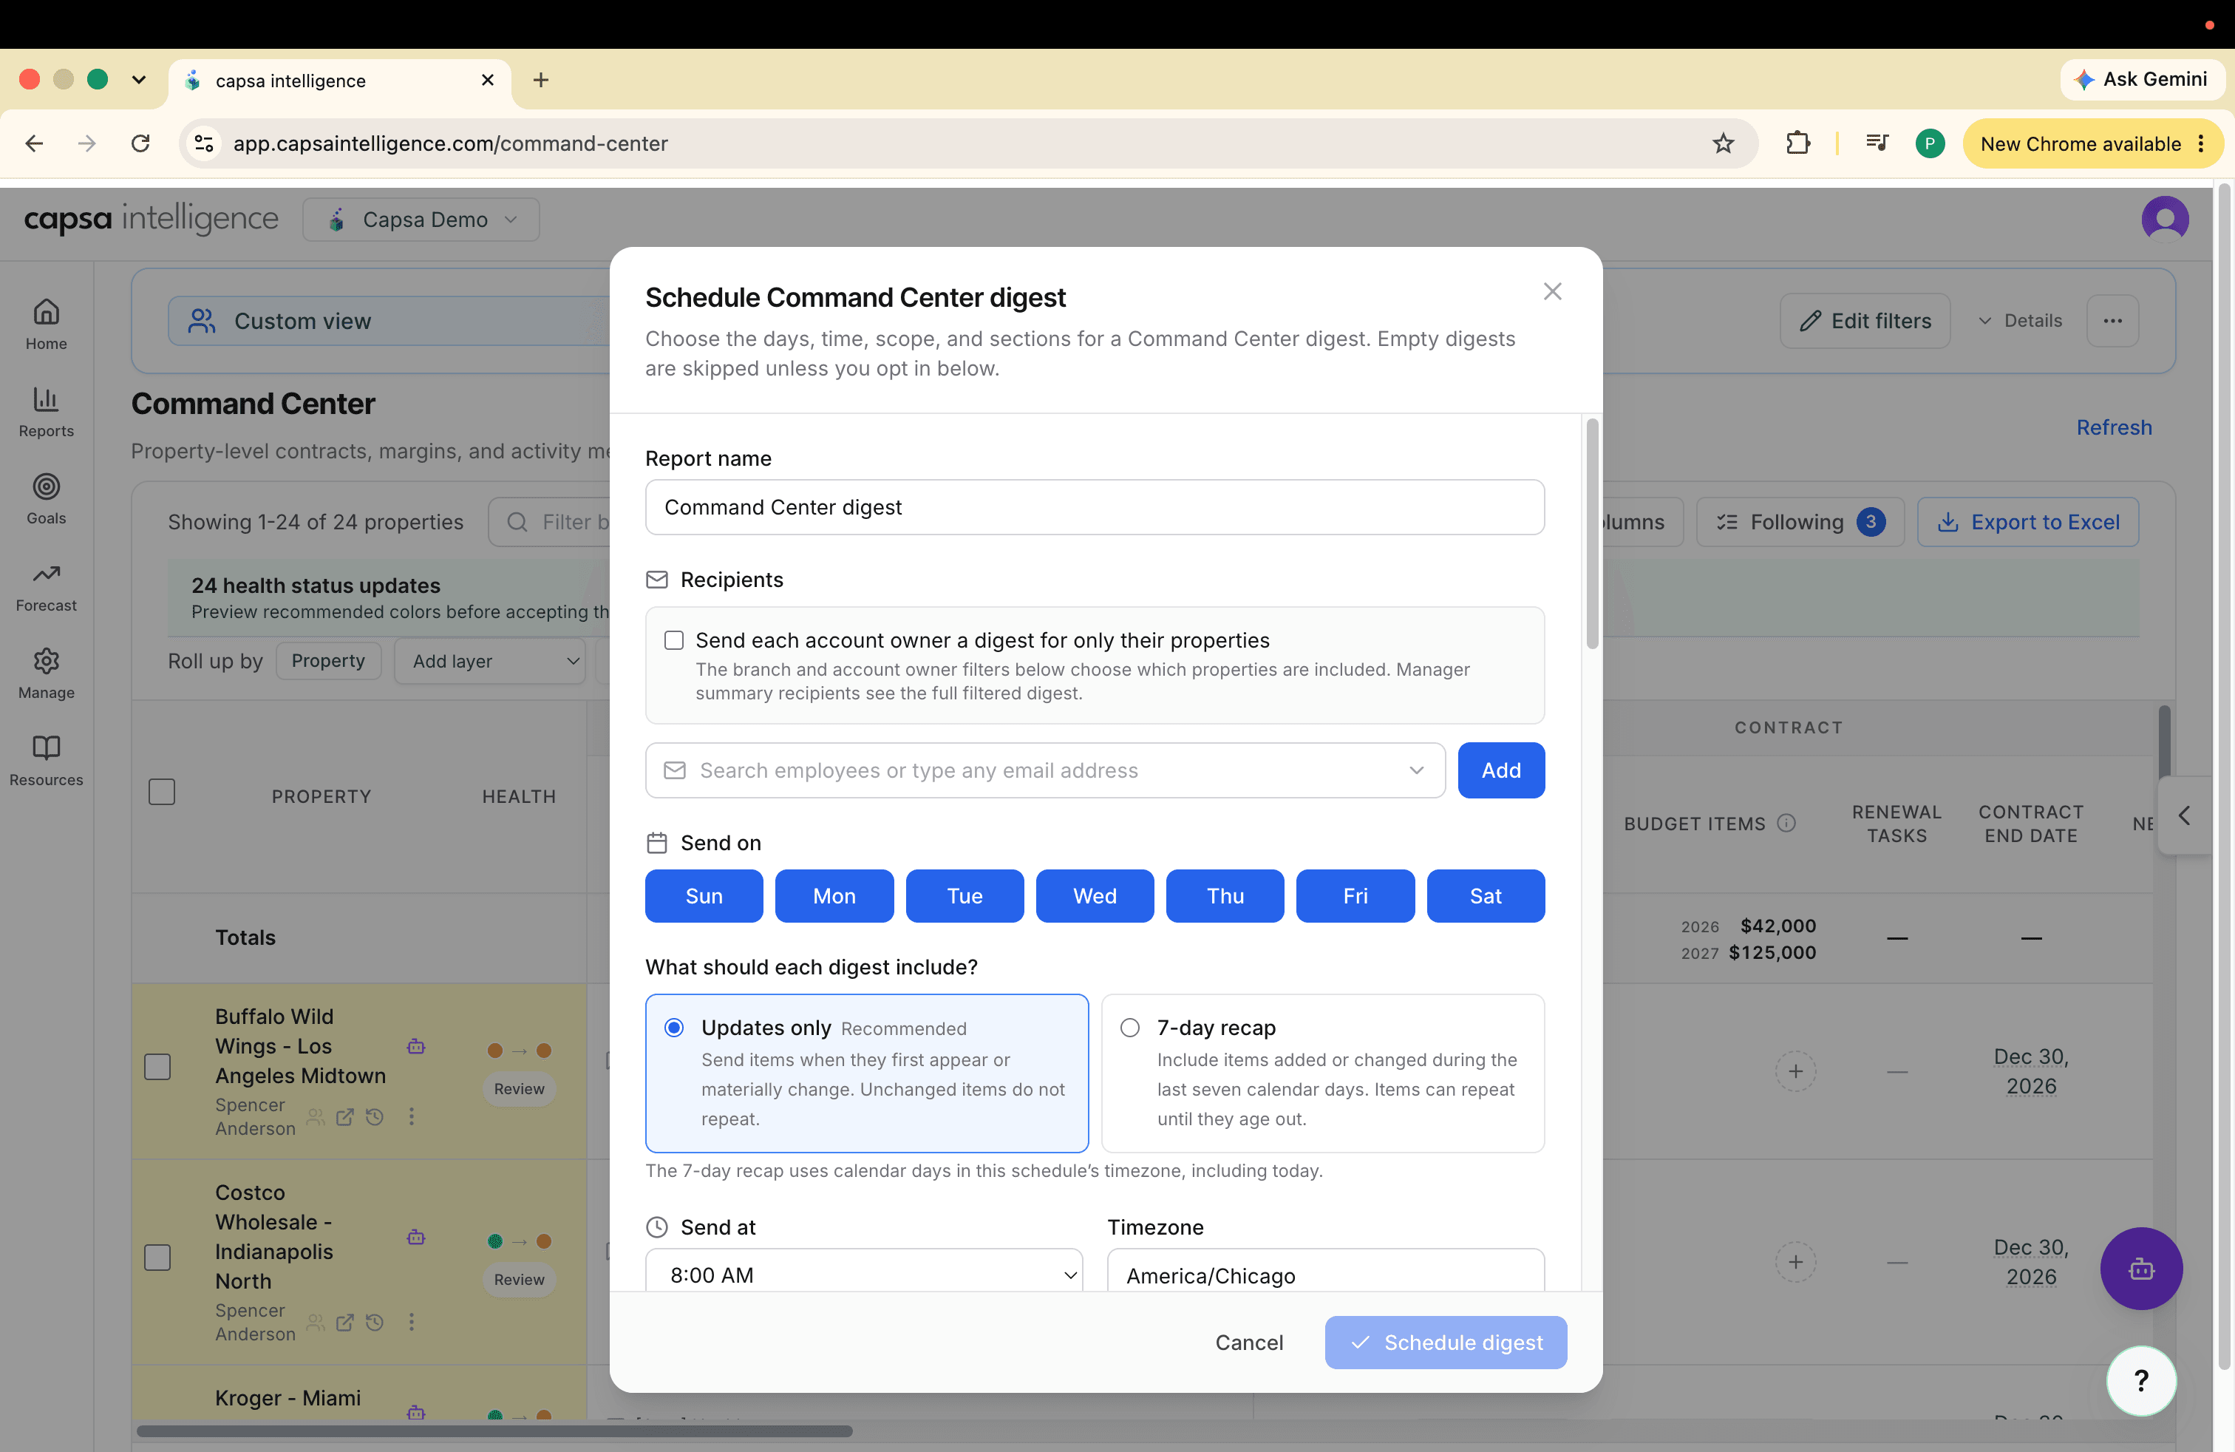Open Chrome extensions puzzle icon
Viewport: 2235px width, 1452px height.
pos(1797,143)
